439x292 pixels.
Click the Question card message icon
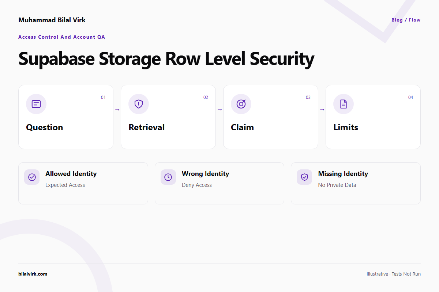[x=36, y=104]
